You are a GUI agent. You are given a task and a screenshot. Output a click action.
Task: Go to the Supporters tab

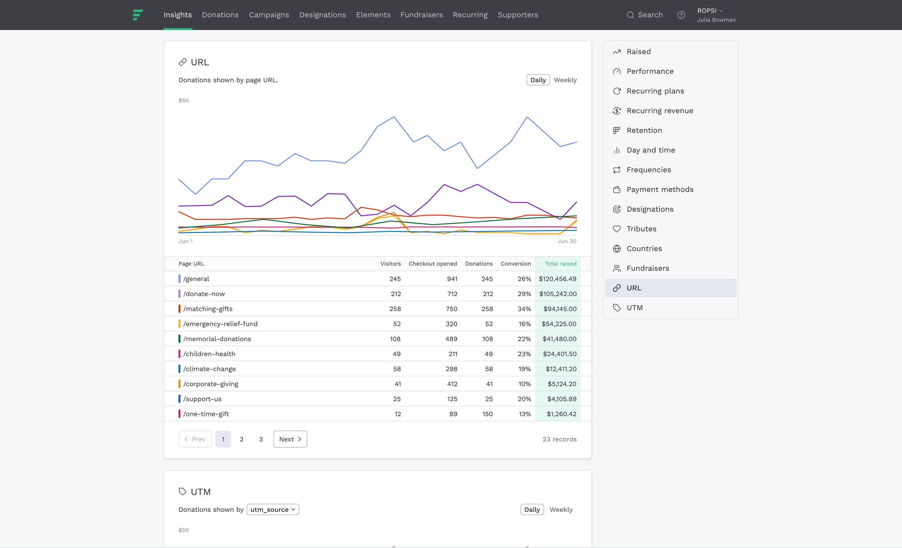(x=518, y=15)
